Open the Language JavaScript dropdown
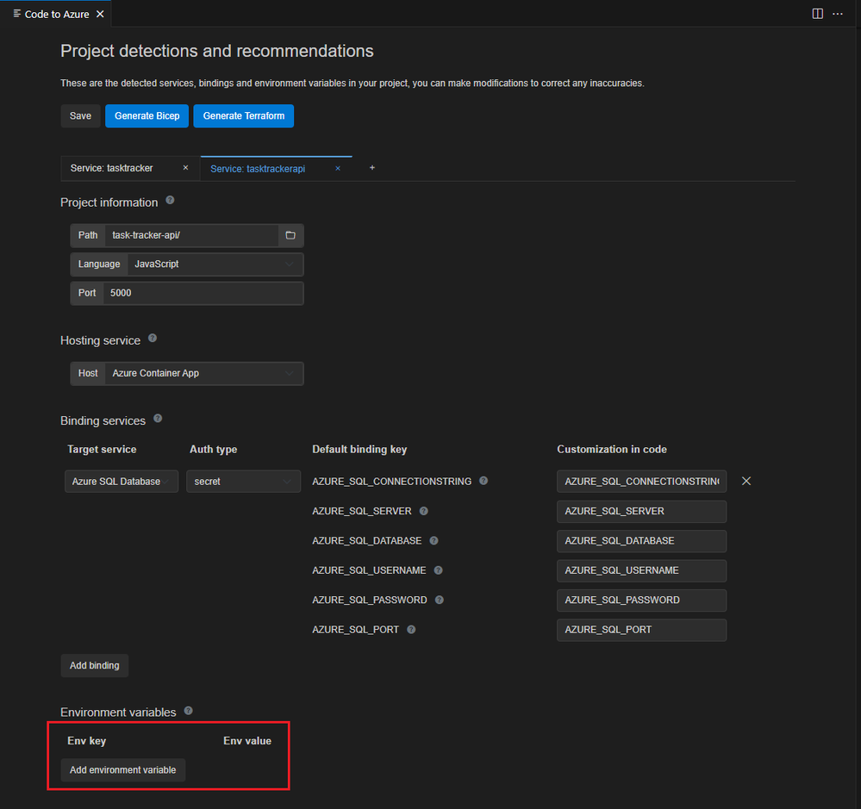 215,264
